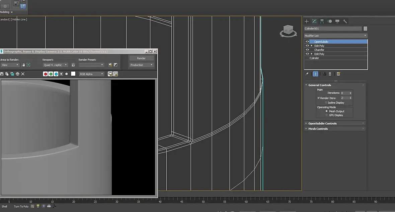The image size is (395, 212).
Task: Click the Pin Stack icon
Action: (x=307, y=74)
